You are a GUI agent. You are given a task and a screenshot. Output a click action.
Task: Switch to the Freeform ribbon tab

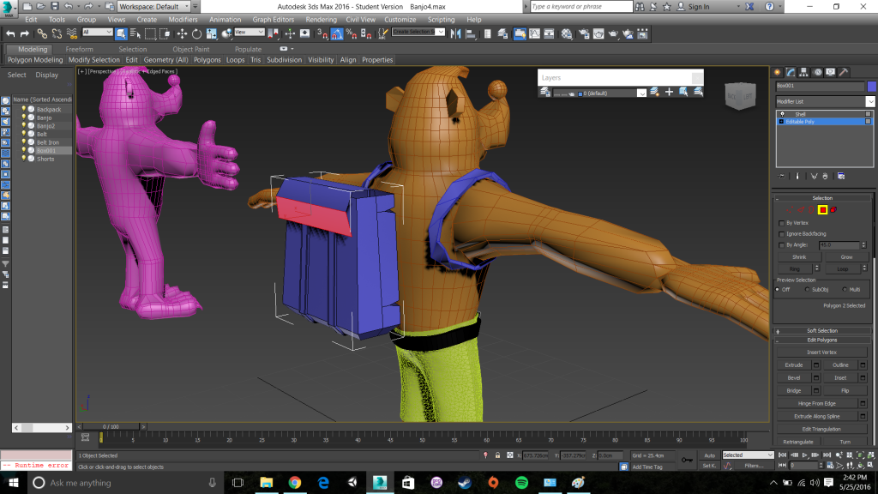click(x=79, y=49)
